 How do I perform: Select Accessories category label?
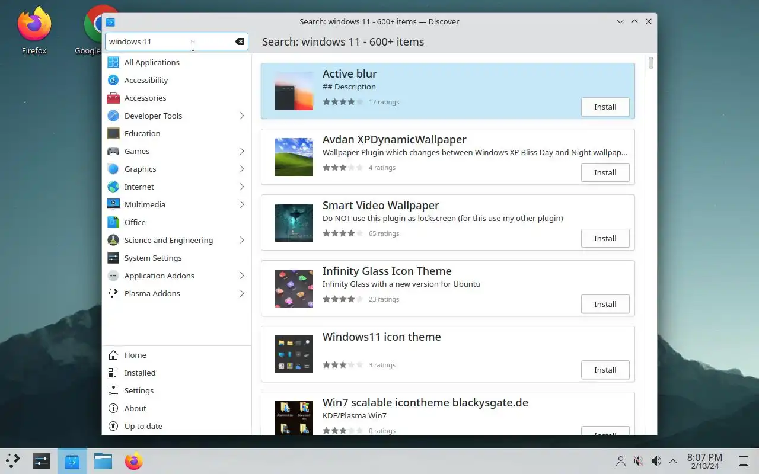(145, 98)
